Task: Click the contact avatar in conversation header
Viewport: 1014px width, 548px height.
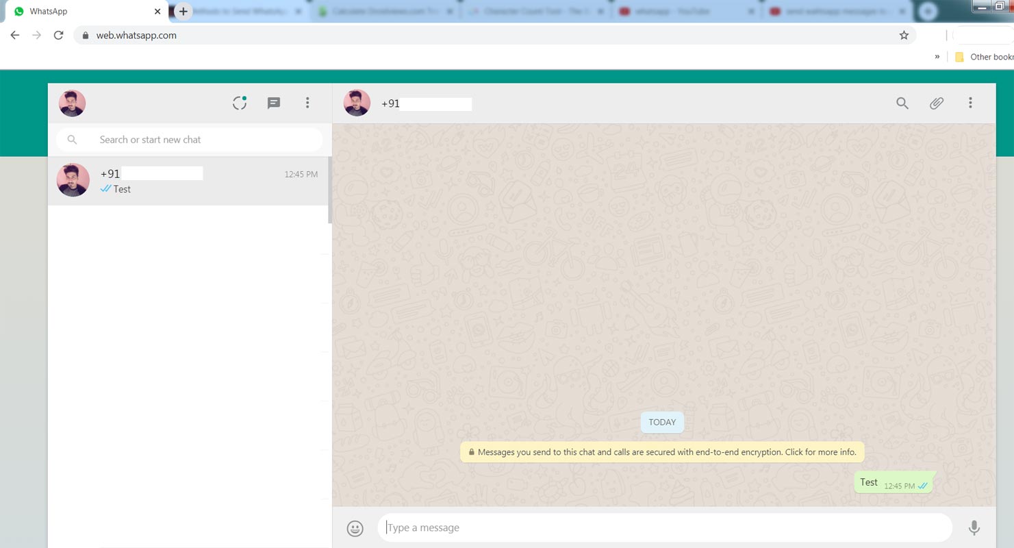Action: pos(357,103)
